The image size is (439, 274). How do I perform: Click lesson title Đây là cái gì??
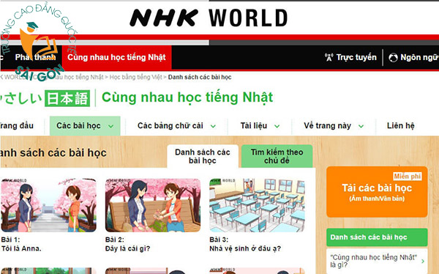tap(127, 248)
